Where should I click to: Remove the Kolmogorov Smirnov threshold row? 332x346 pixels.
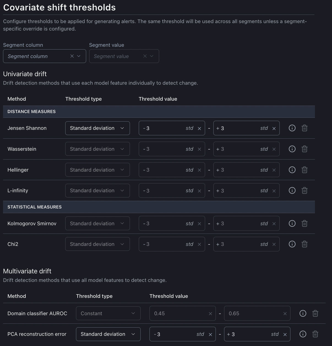pos(304,224)
